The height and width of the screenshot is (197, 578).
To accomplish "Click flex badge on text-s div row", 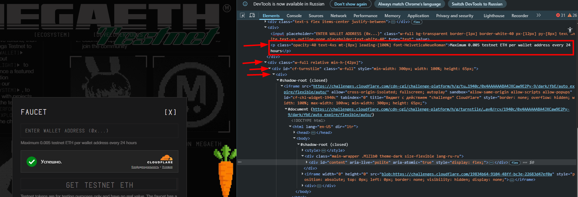I will coord(417,22).
